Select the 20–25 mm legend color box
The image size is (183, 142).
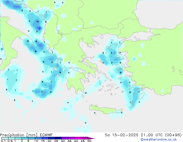tap(52, 138)
